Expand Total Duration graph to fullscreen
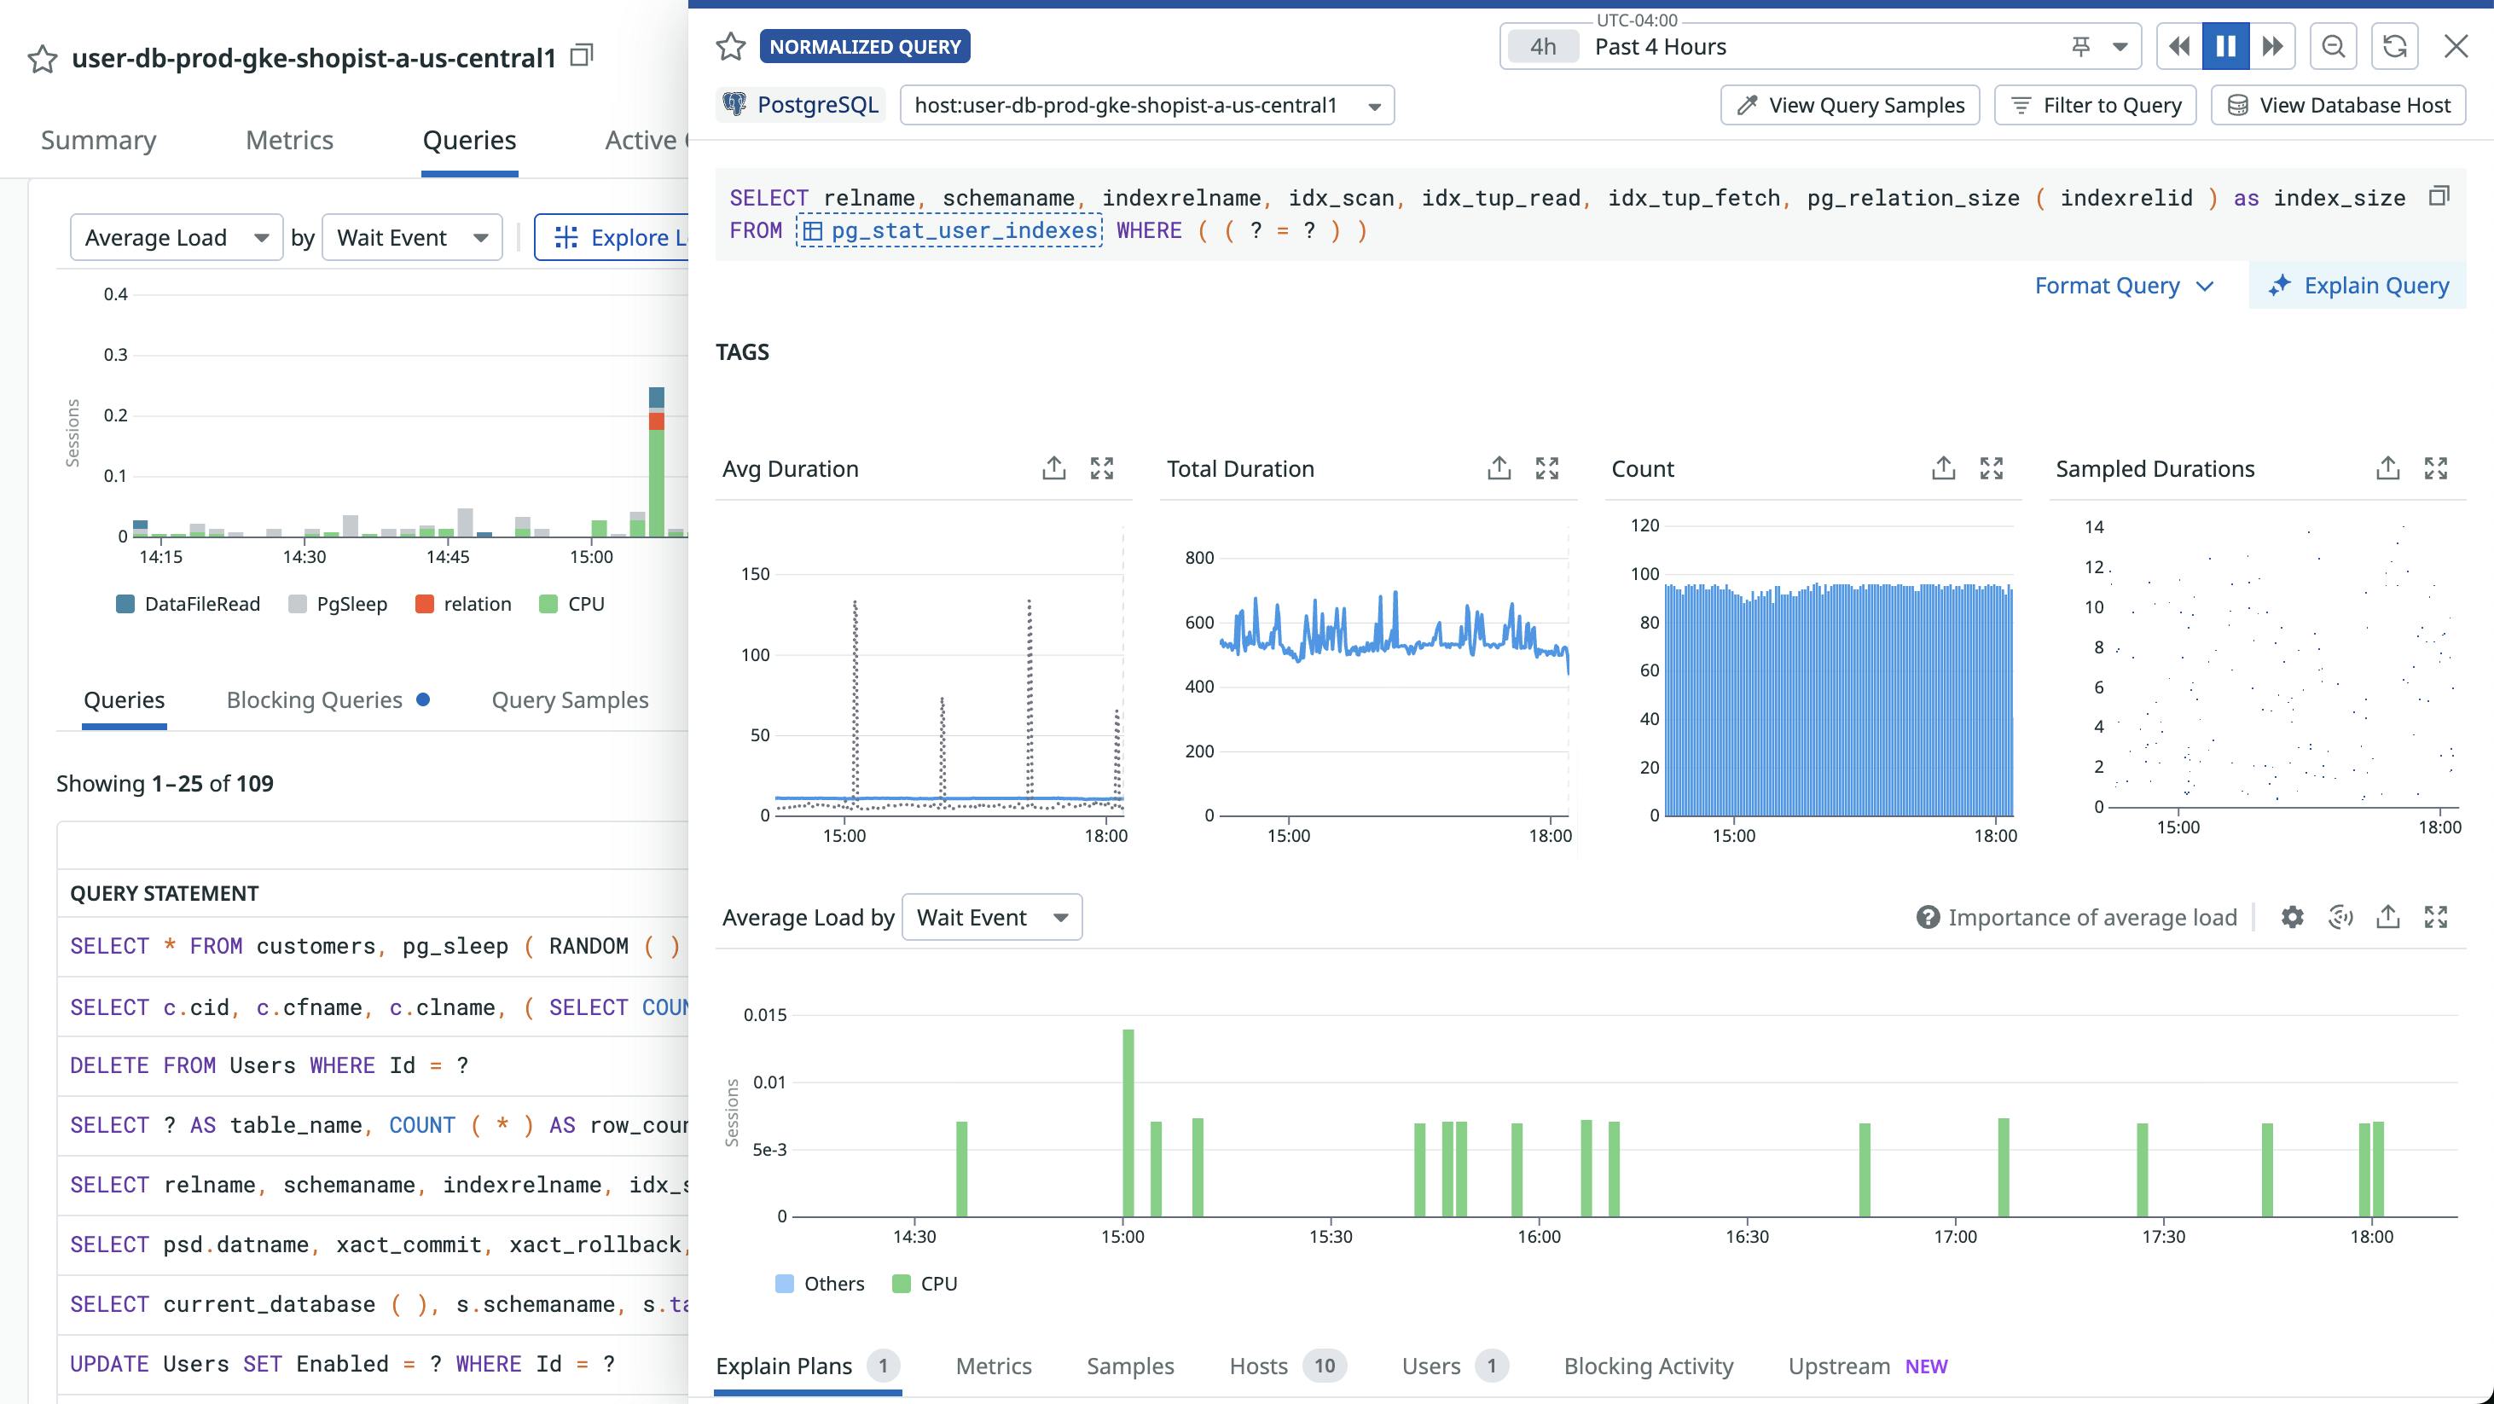 click(1546, 468)
